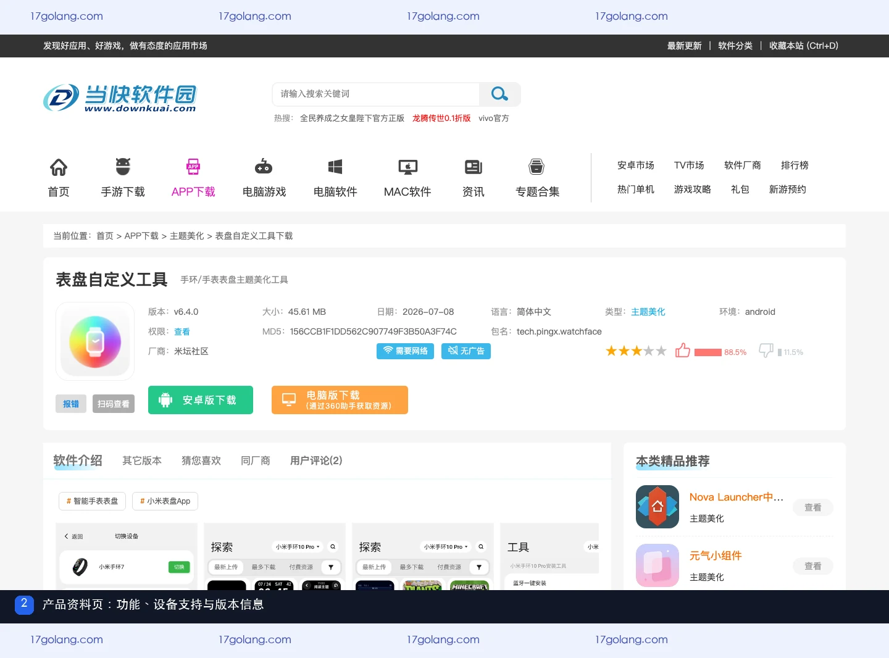
Task: Open 热门单机 link
Action: tap(636, 189)
